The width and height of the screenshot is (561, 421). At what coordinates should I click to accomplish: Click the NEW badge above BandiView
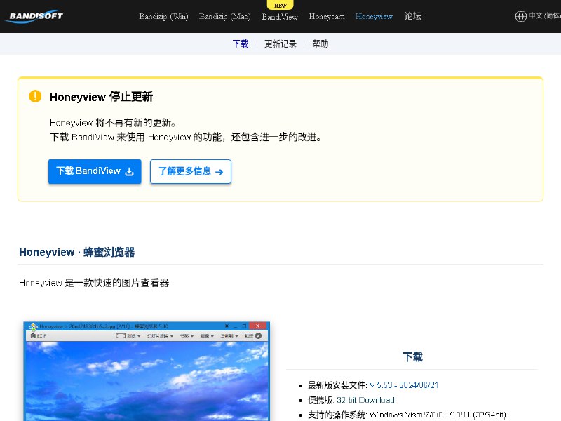[x=280, y=6]
